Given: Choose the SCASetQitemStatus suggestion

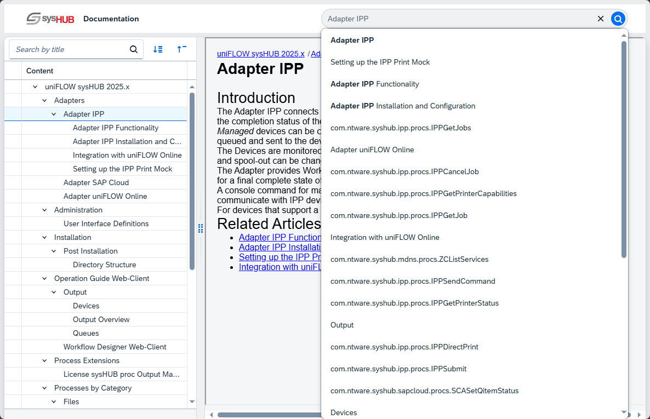Looking at the screenshot, I should (471, 391).
